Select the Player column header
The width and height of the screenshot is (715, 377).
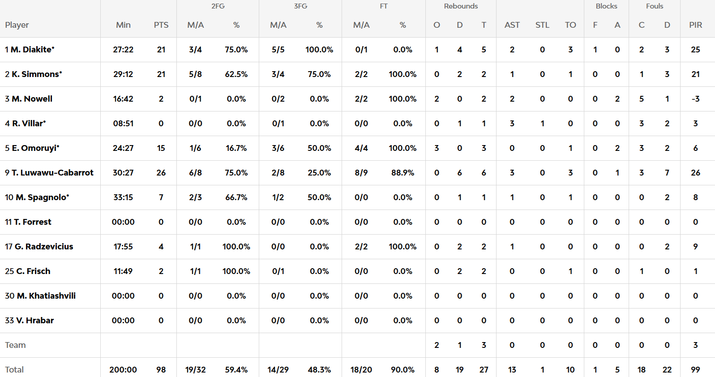click(x=17, y=25)
